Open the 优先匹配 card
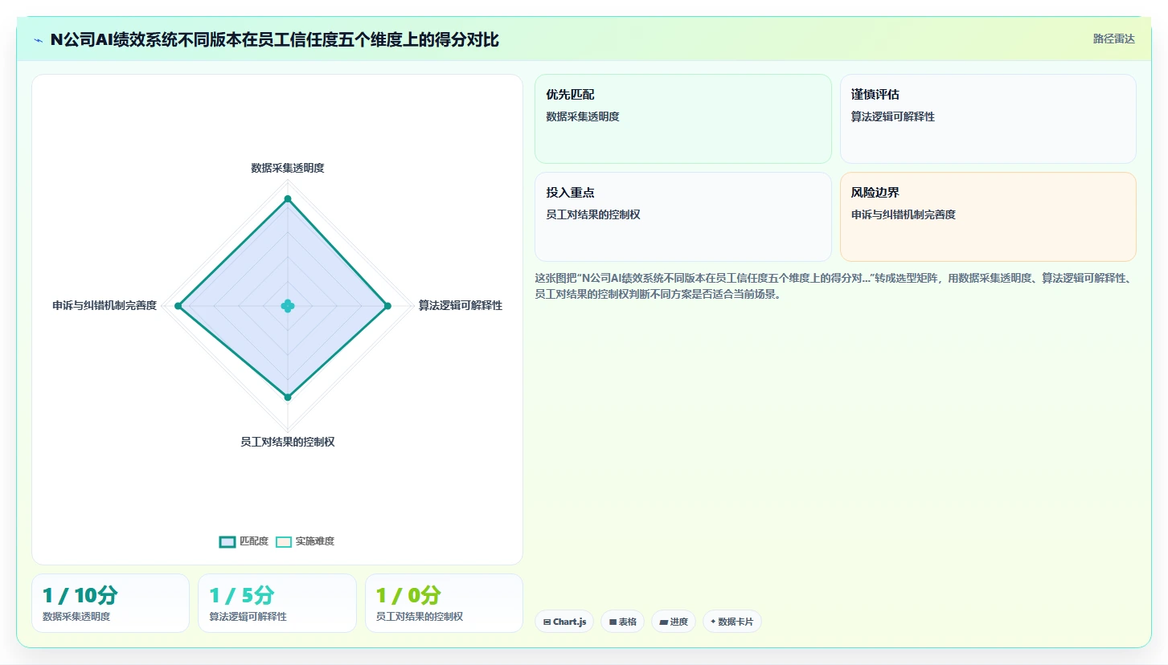 683,119
